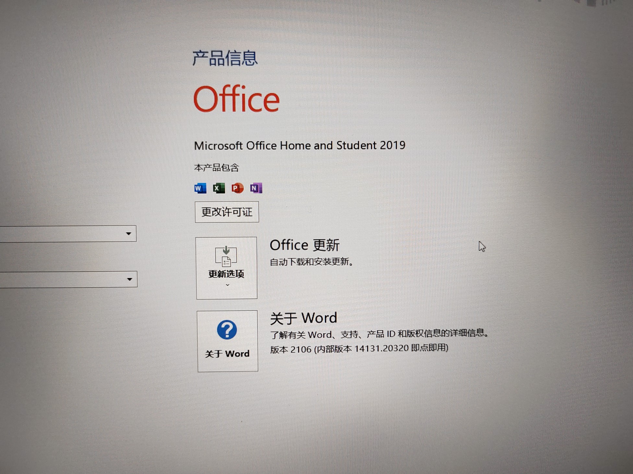Click the 产品信息 page heading
This screenshot has height=474, width=633.
pyautogui.click(x=225, y=58)
